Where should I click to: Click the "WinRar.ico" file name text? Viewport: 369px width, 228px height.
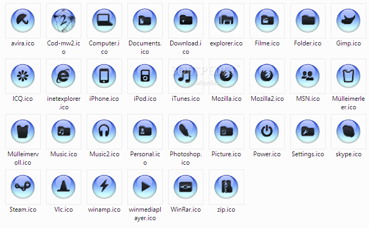pos(186,210)
